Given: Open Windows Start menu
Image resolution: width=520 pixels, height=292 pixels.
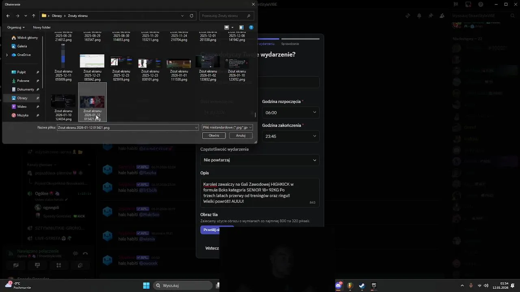Looking at the screenshot, I should 146,286.
